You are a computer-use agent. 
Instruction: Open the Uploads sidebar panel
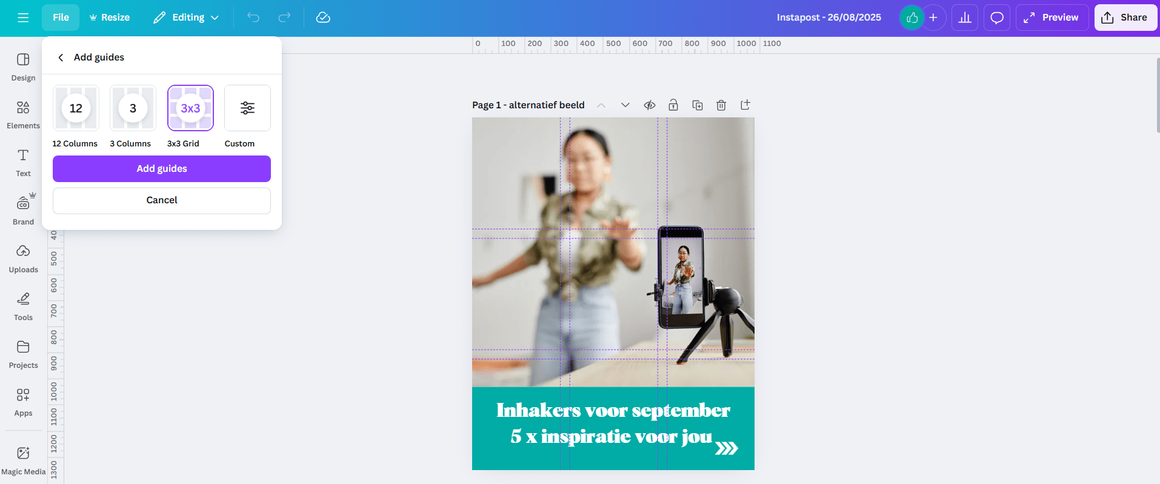click(x=23, y=258)
